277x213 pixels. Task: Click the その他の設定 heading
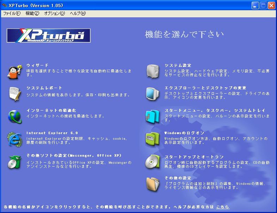pyautogui.click(x=178, y=178)
